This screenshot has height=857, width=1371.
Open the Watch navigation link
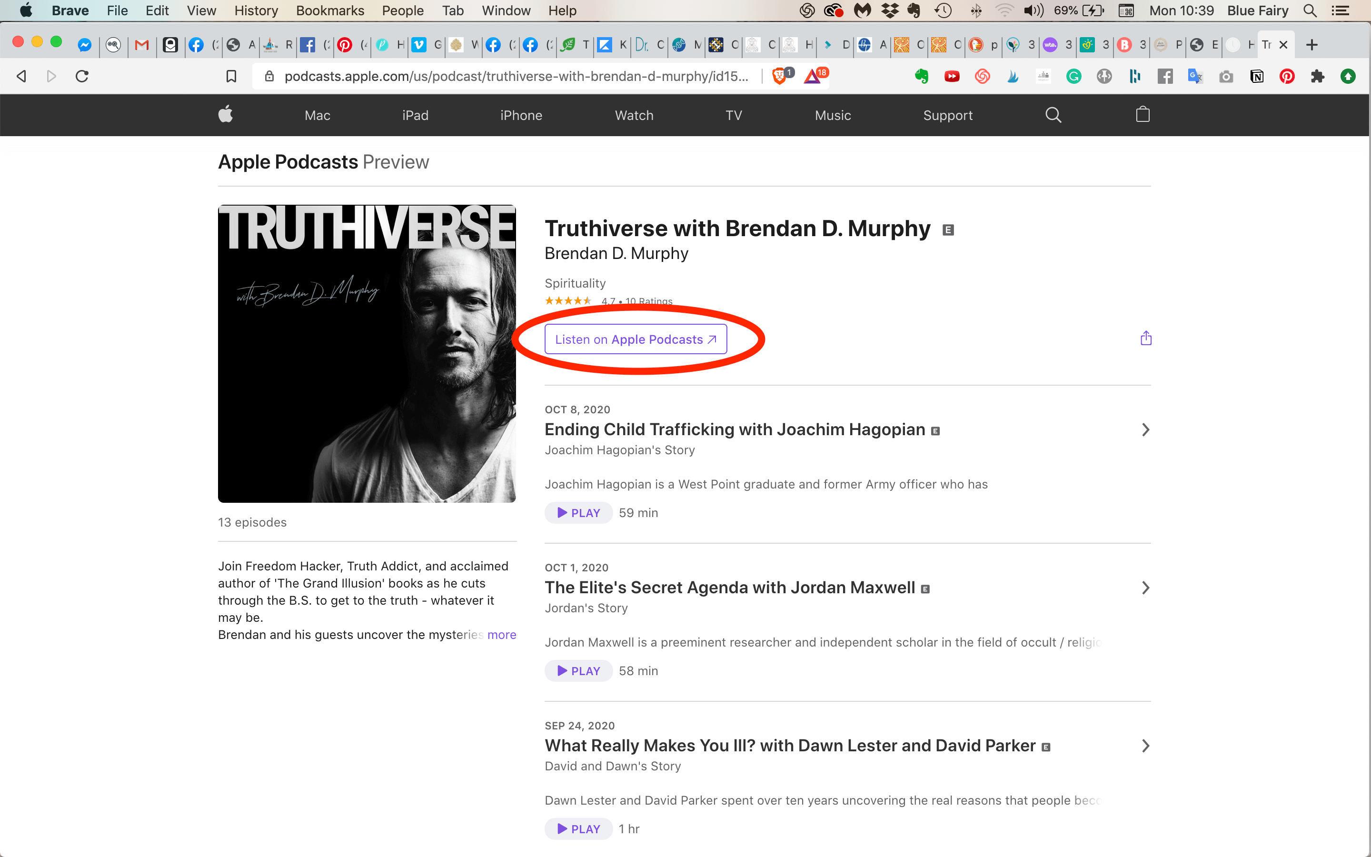[x=634, y=115]
